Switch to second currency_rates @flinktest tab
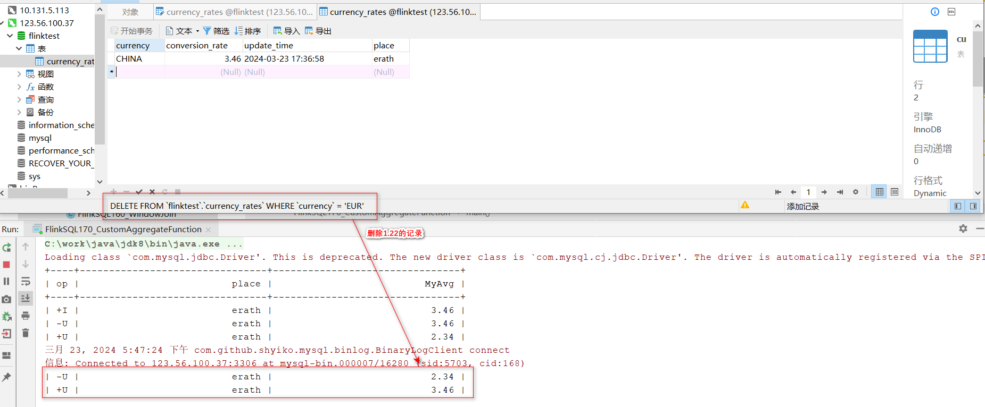Screen dimensions: 985x407 tap(398, 12)
